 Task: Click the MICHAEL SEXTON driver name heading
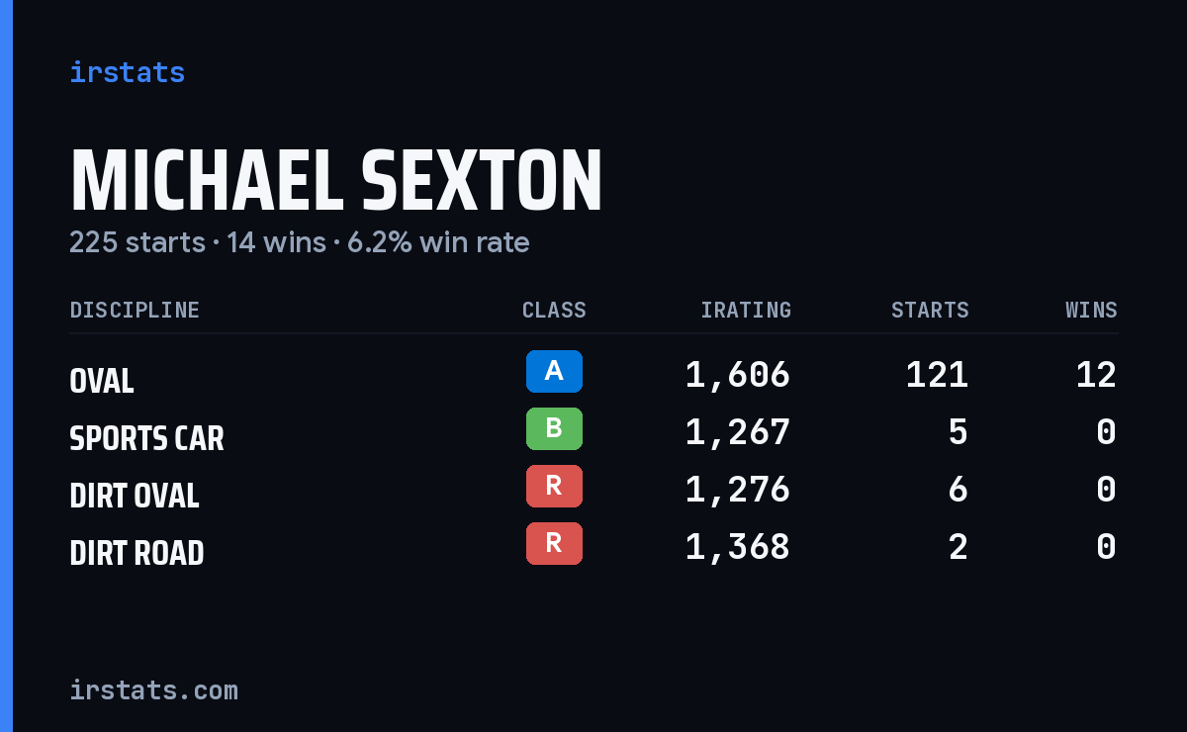(x=335, y=181)
